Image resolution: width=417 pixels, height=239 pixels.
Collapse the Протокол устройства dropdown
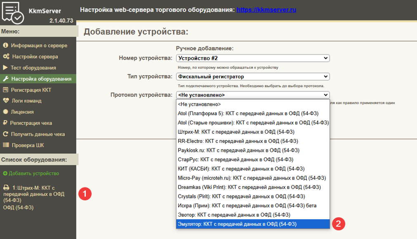(253, 95)
